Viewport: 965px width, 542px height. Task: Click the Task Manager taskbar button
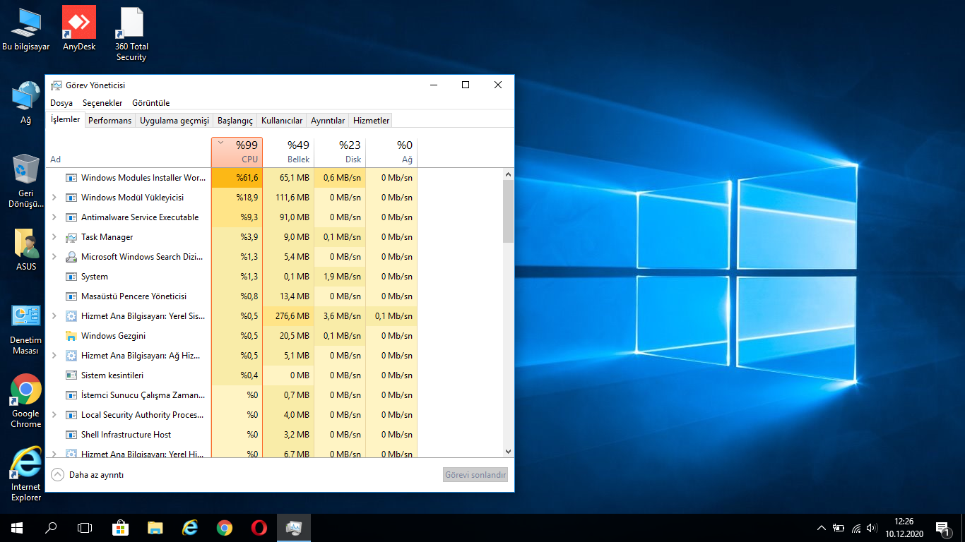pos(293,527)
